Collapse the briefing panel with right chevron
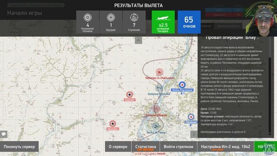Image resolution: width=277 pixels, height=156 pixels. tap(194, 134)
